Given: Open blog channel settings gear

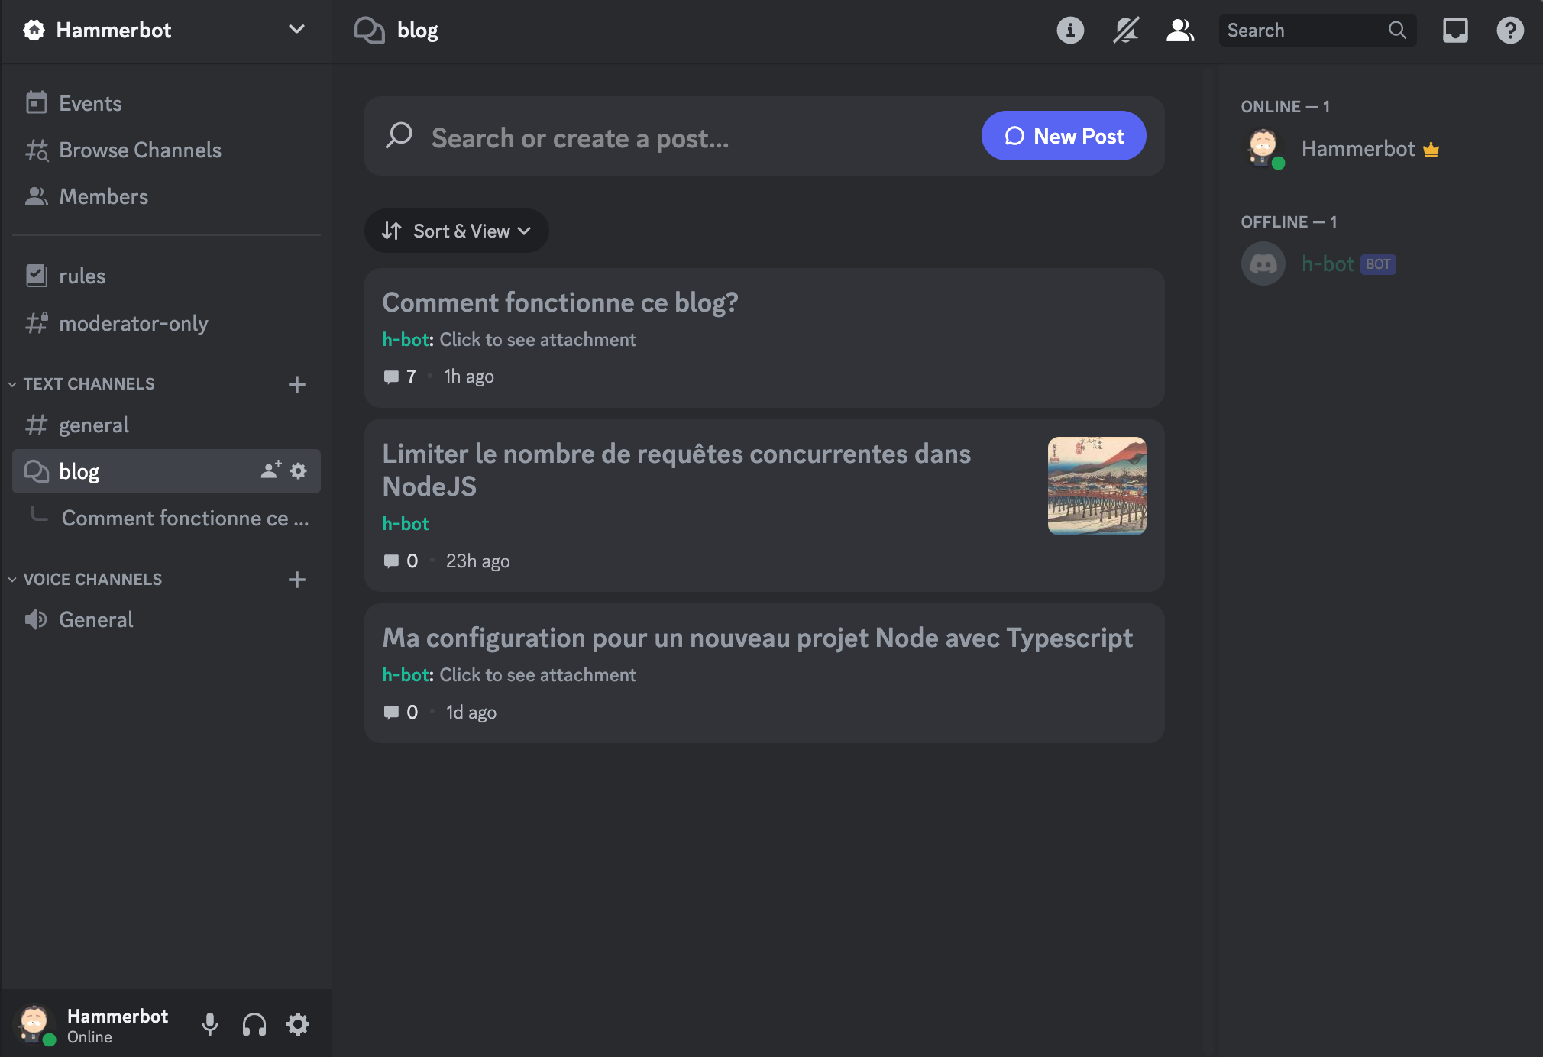Looking at the screenshot, I should click(x=299, y=470).
